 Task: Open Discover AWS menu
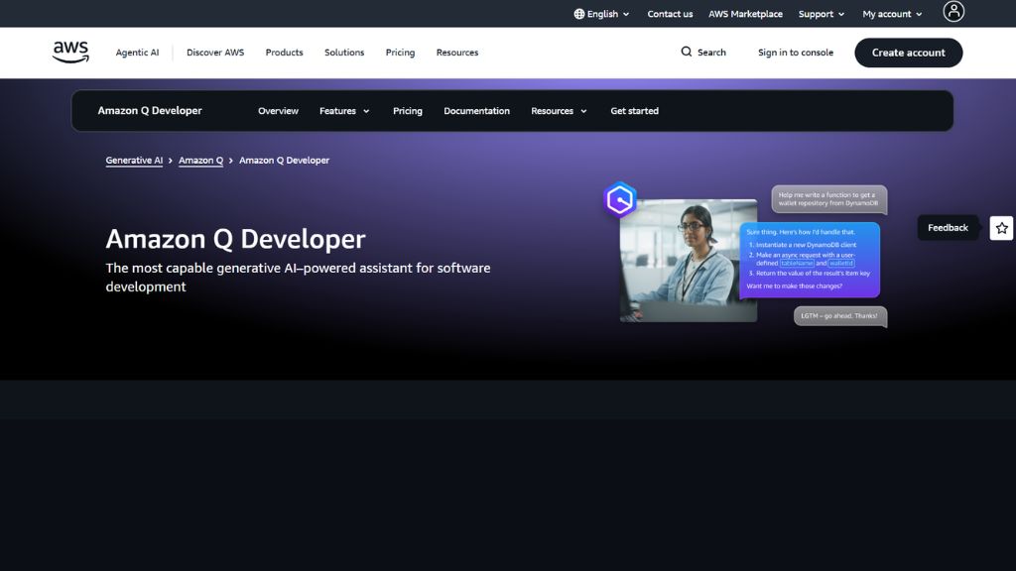click(x=215, y=53)
